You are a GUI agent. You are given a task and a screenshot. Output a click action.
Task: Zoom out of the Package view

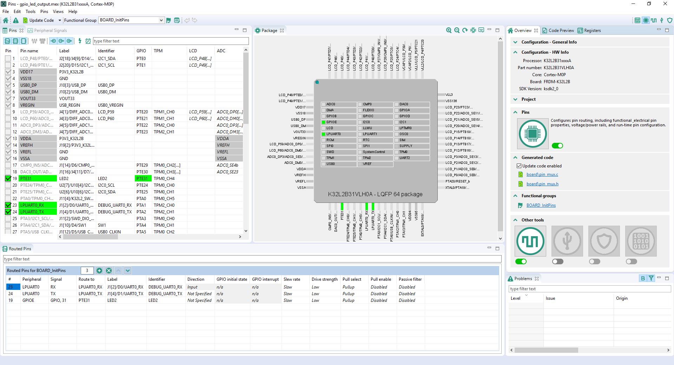coord(457,31)
